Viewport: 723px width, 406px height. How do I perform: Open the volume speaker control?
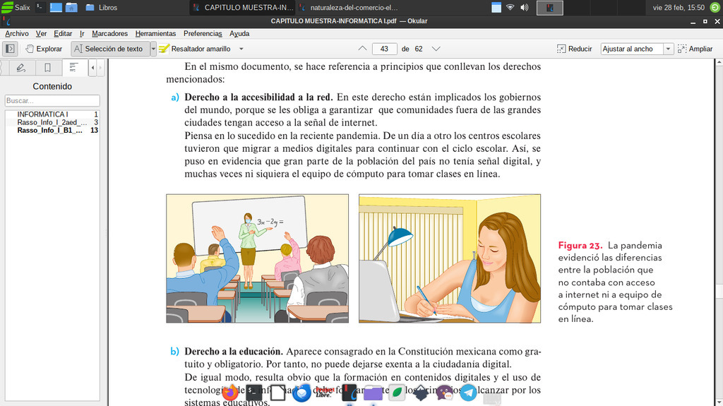(525, 7)
